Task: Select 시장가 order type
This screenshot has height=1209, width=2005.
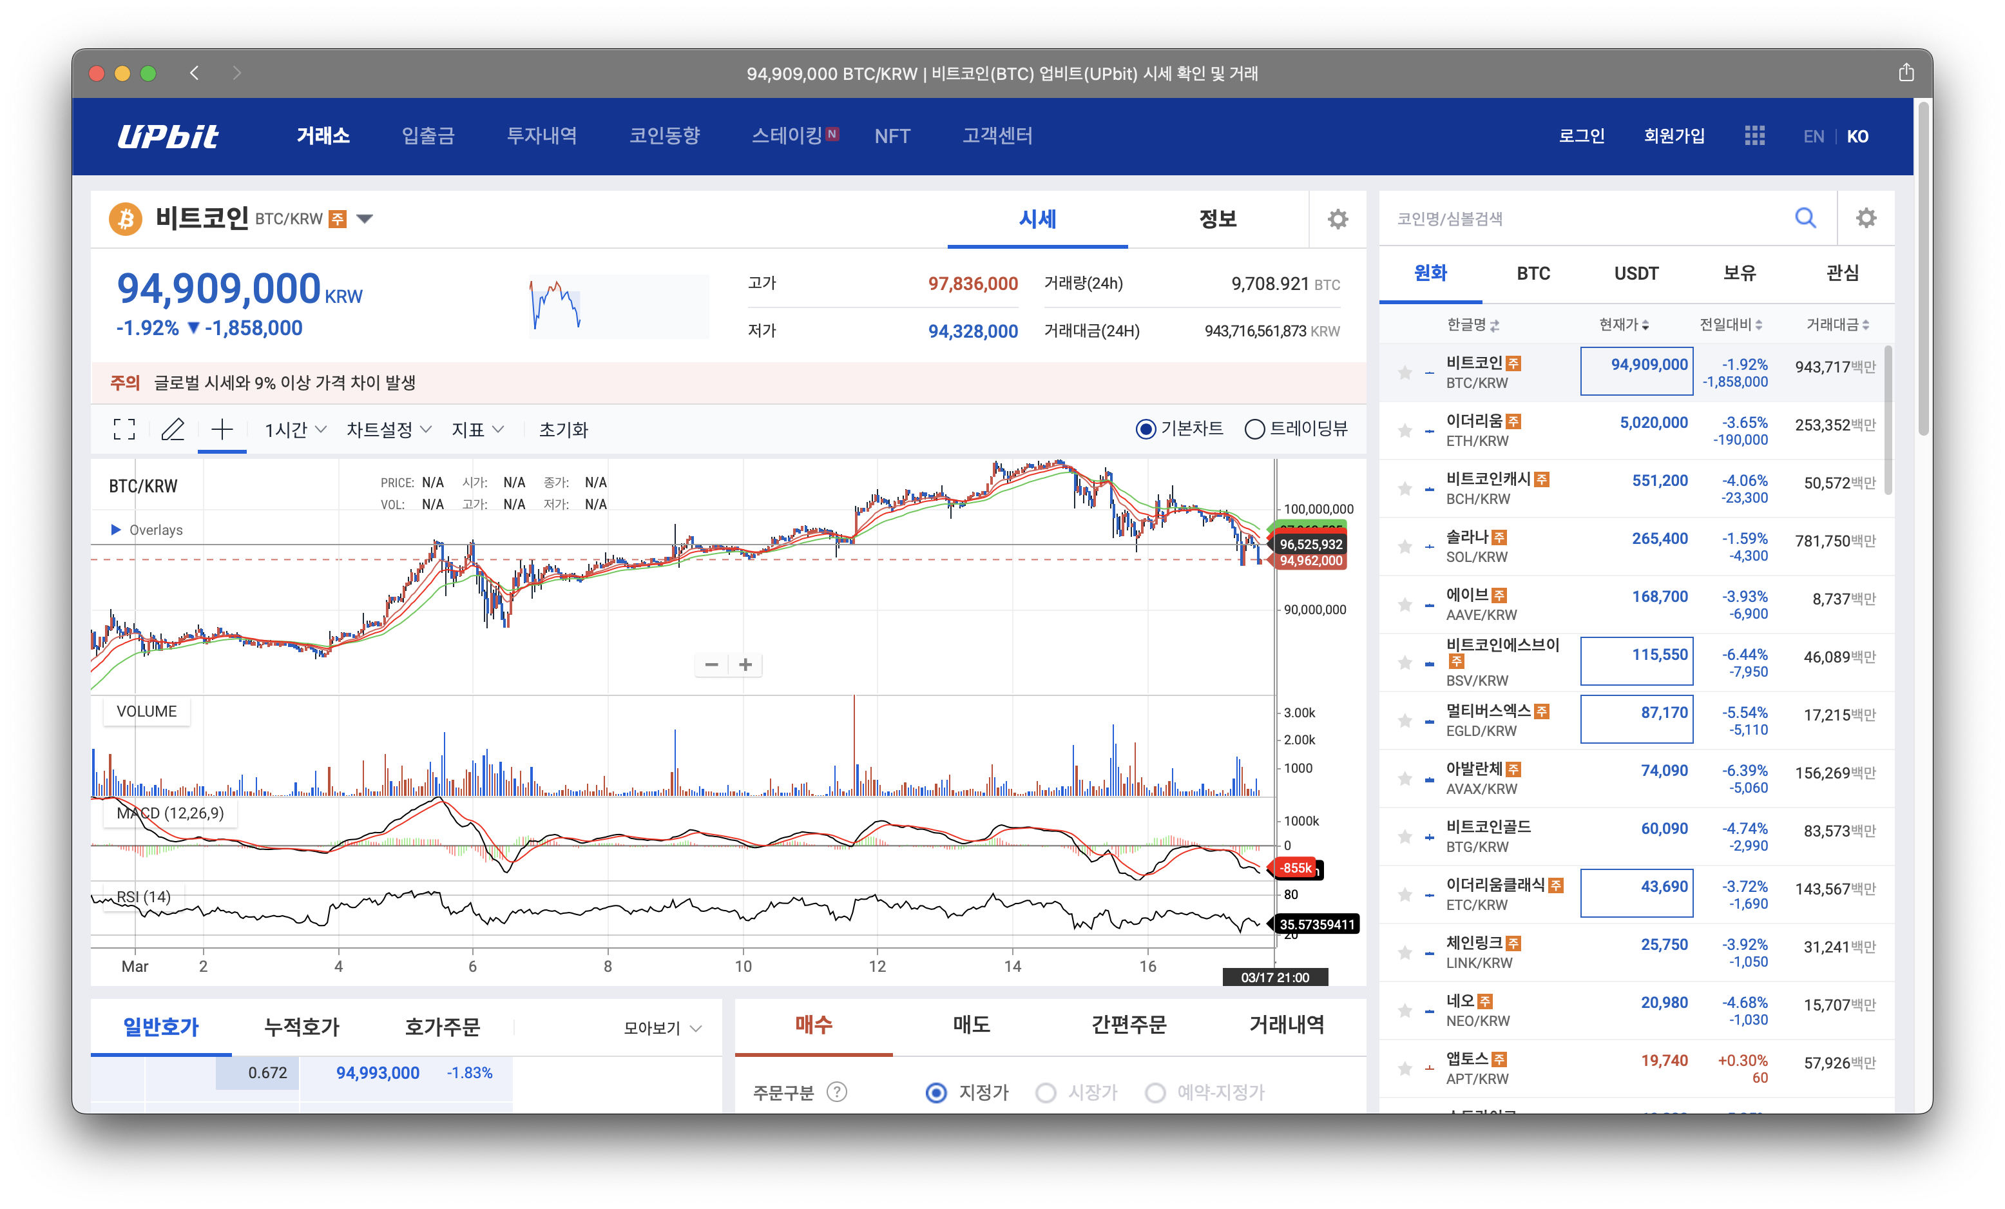Action: tap(1046, 1092)
